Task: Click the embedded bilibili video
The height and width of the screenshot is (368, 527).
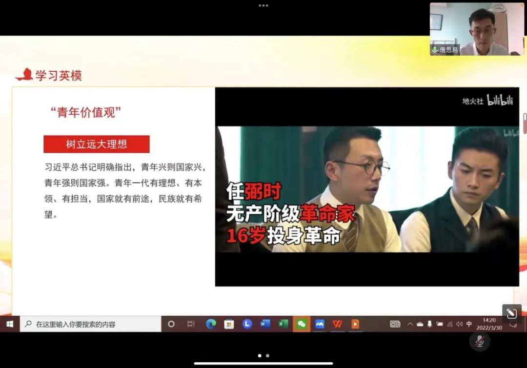Action: [x=367, y=187]
